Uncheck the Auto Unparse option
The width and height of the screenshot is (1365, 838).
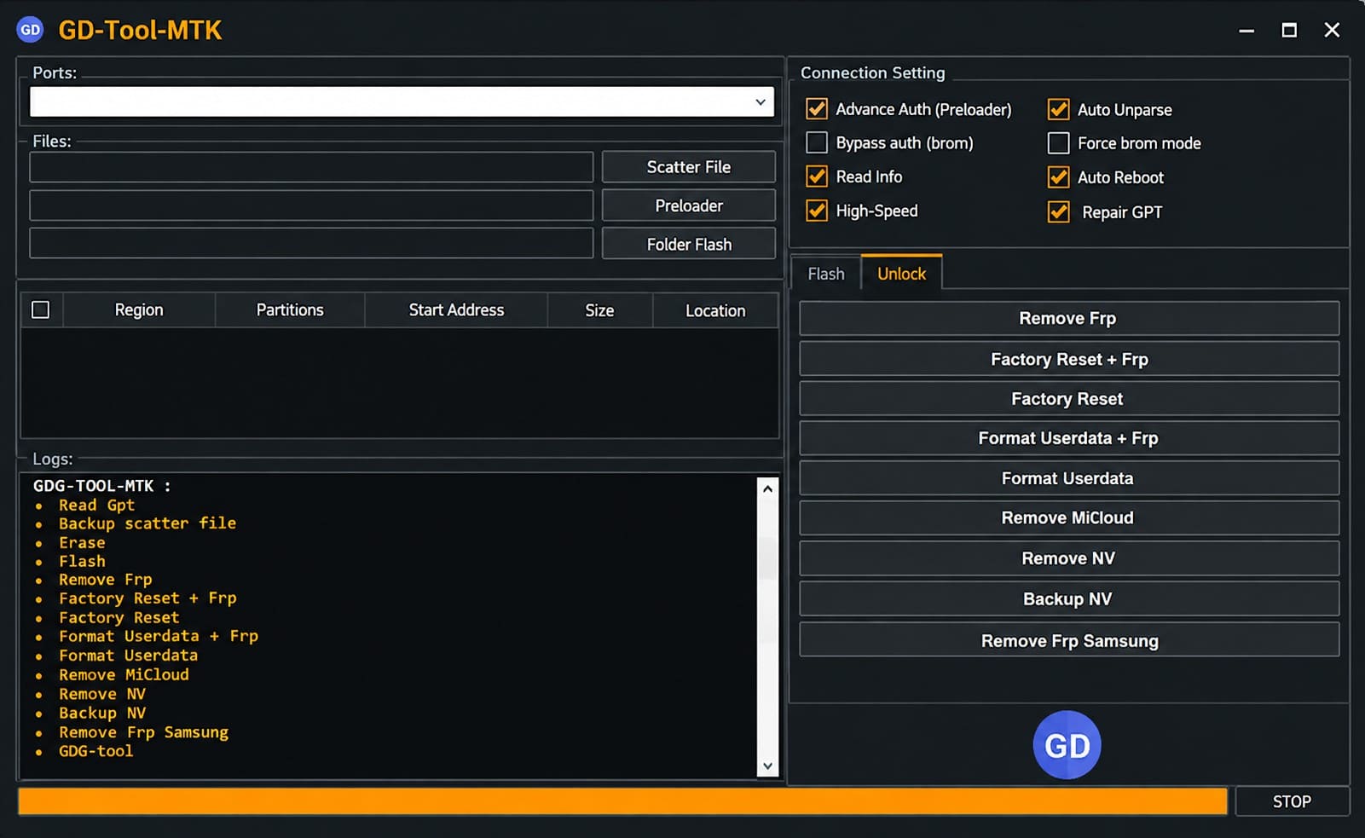pos(1058,109)
